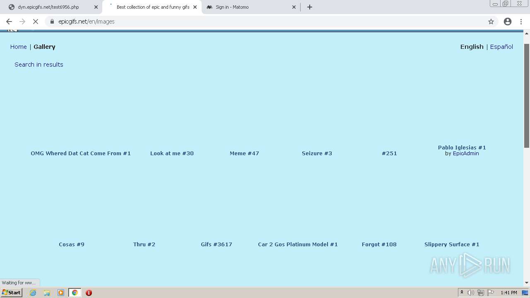Open the media player taskbar icon
Screen dimensions: 530x298
[61, 293]
